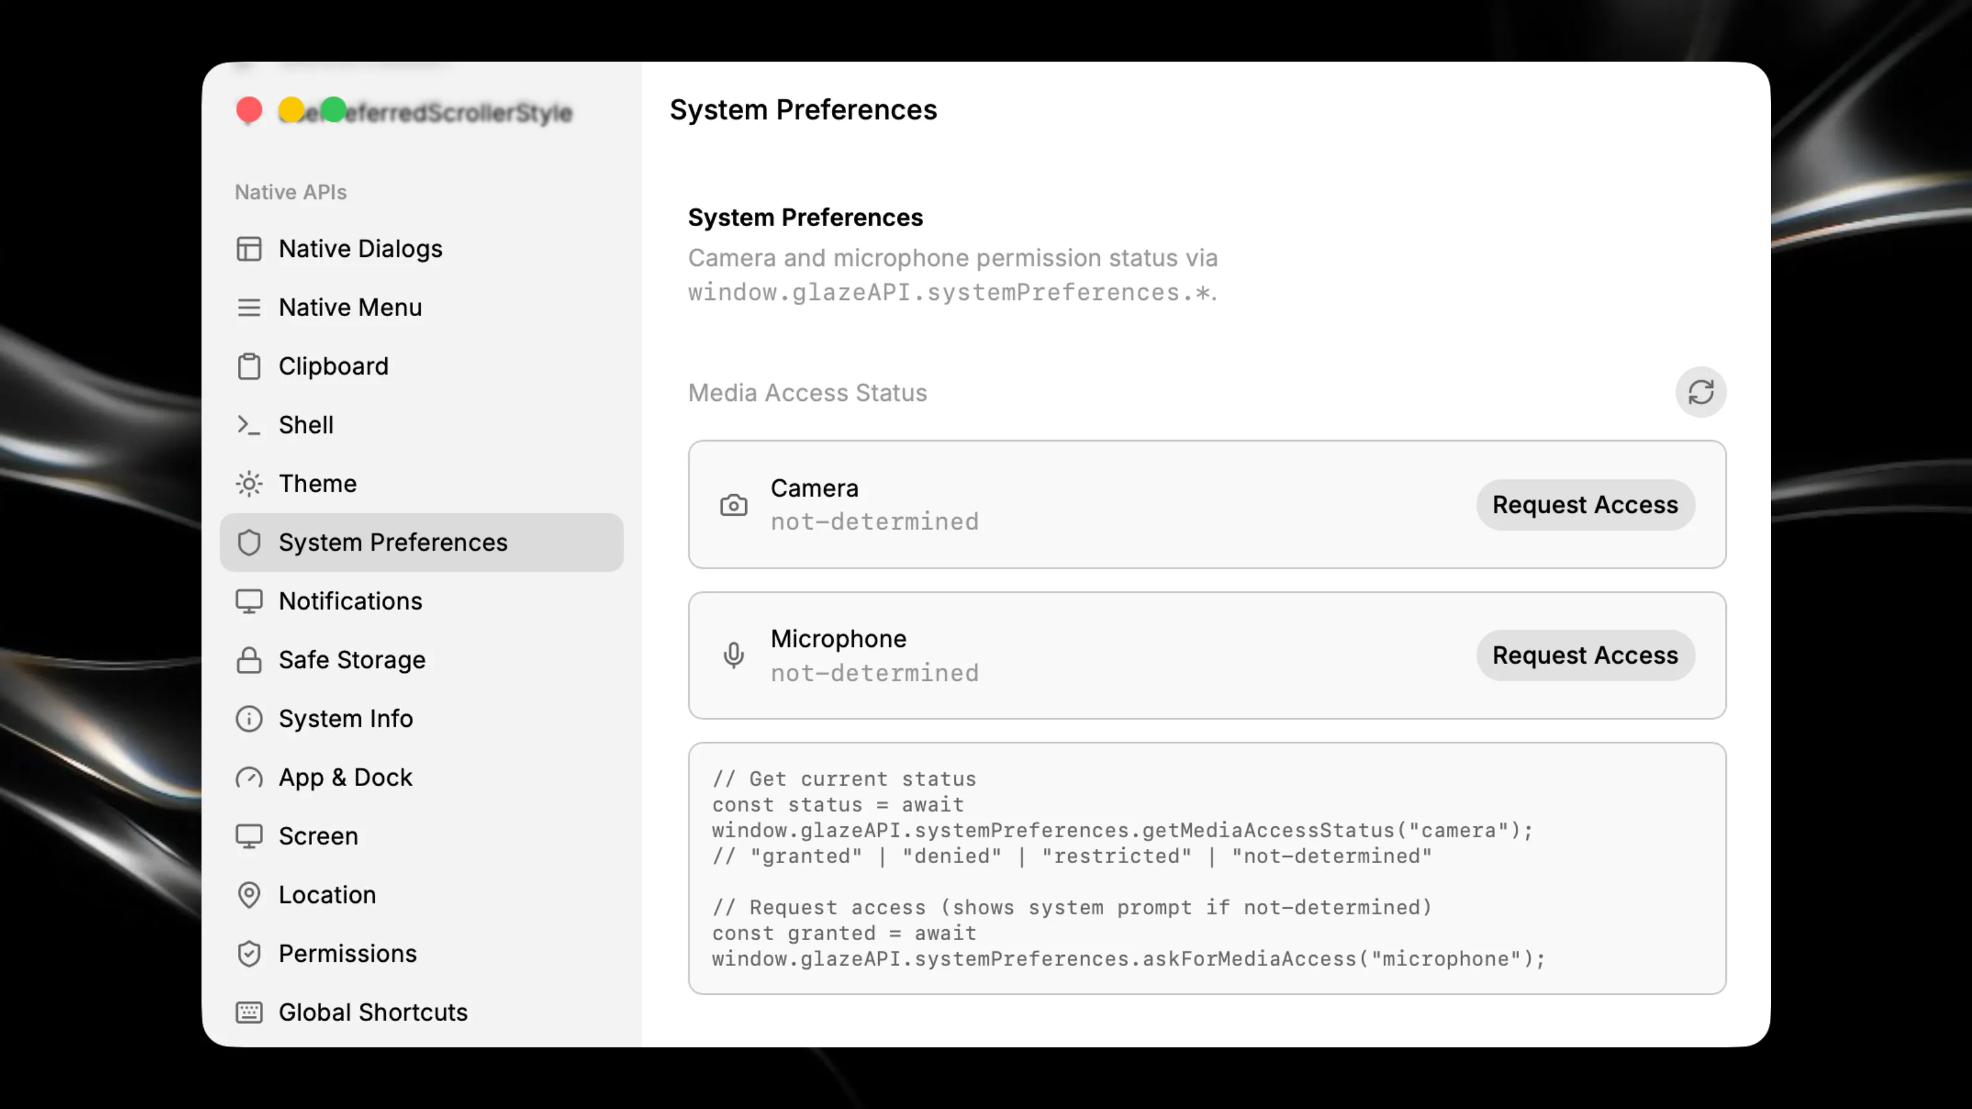Click the System Info circle icon
The width and height of the screenshot is (1972, 1109).
(249, 718)
